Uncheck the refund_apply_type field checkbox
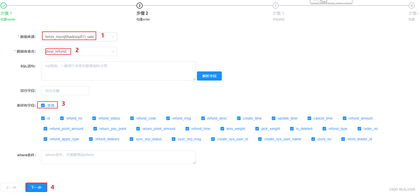The height and width of the screenshot is (193, 419). click(x=45, y=139)
